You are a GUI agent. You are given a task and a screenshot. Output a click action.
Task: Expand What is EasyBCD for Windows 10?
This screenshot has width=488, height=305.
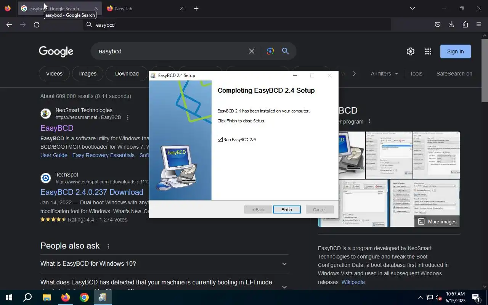point(164,264)
